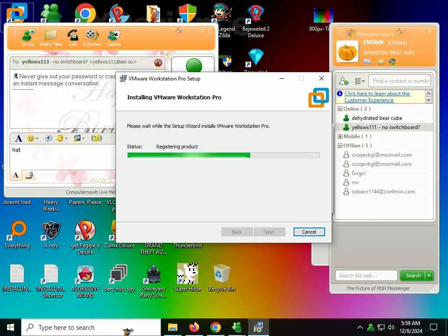Viewport: 448px width, 336px height.
Task: Select Graveyard Party Screensaver icon
Action: tap(153, 281)
